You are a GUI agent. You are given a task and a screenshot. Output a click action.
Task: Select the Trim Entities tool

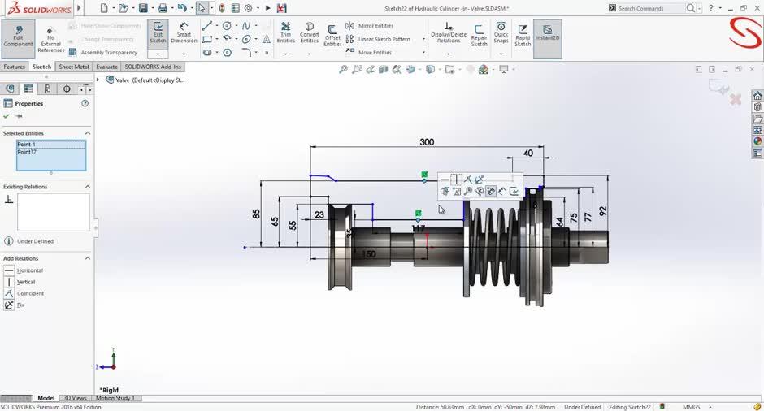pos(286,32)
